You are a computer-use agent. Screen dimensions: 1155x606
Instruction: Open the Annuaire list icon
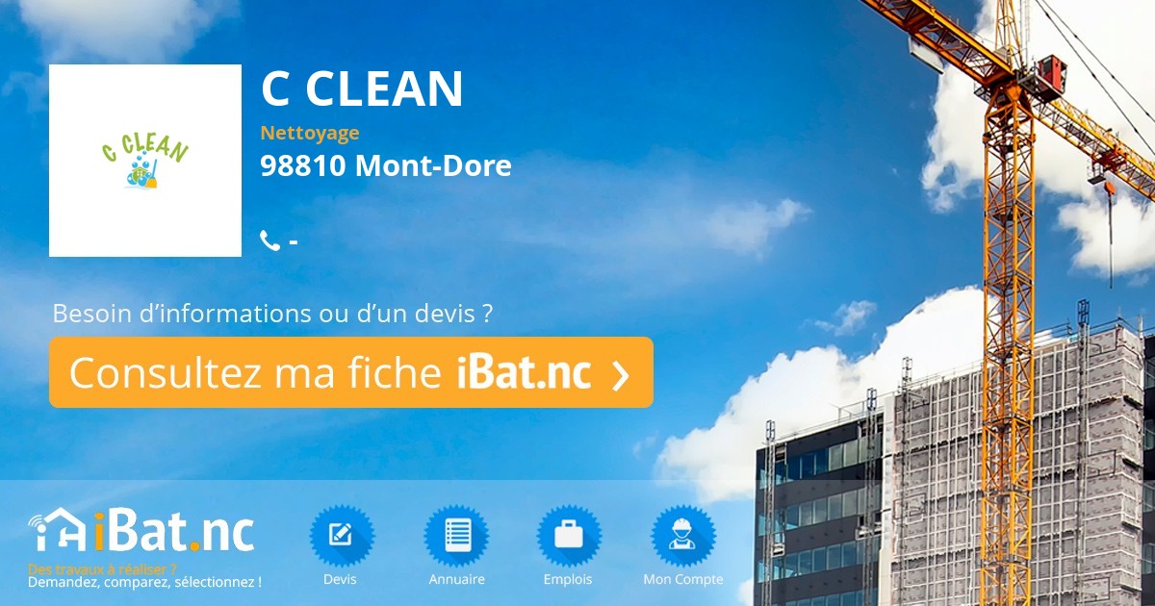[456, 536]
